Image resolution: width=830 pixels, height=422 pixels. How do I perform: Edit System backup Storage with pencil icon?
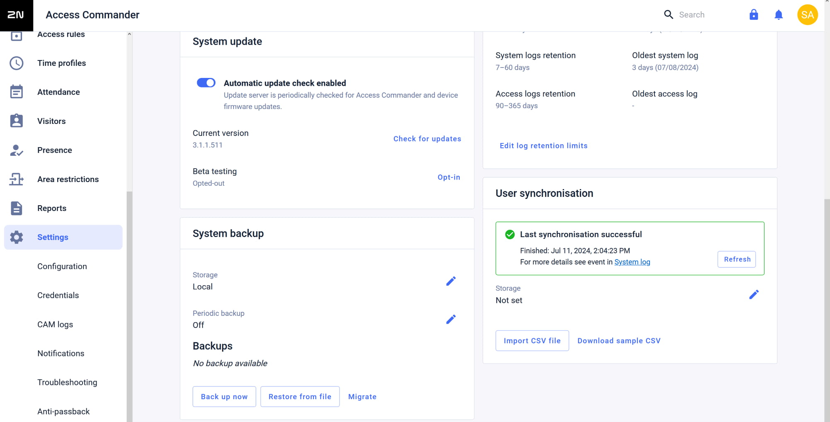[x=451, y=281]
